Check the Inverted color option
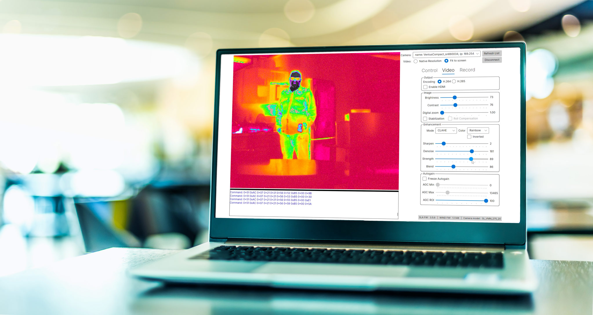 [x=469, y=137]
